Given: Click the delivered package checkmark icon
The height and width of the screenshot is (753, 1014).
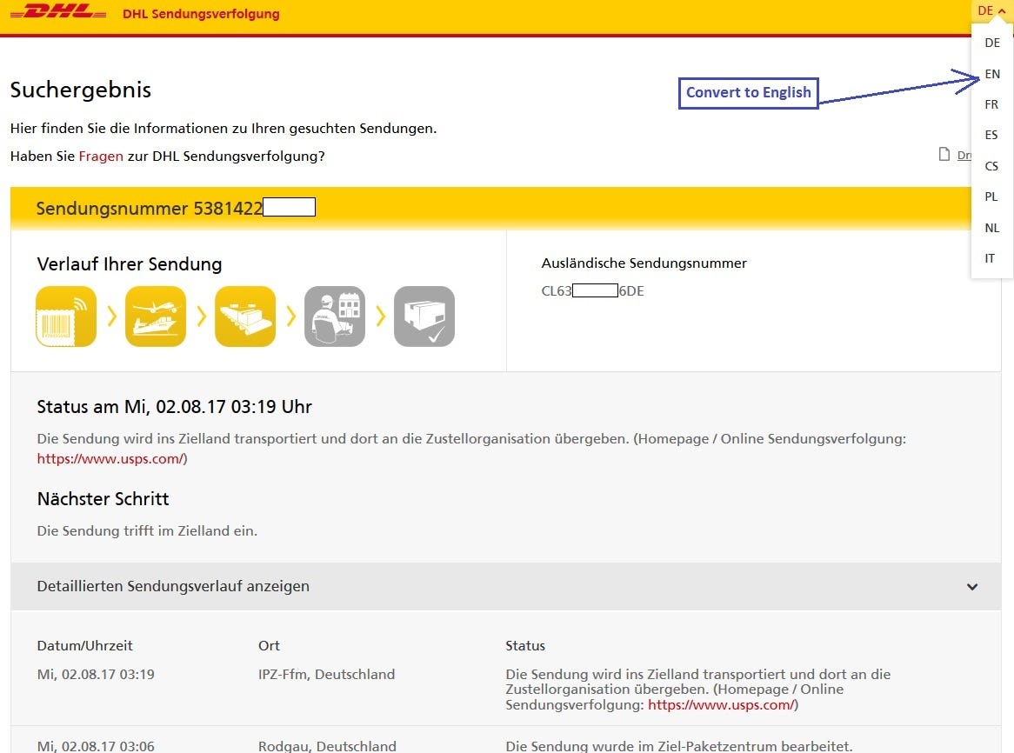Looking at the screenshot, I should pyautogui.click(x=424, y=316).
